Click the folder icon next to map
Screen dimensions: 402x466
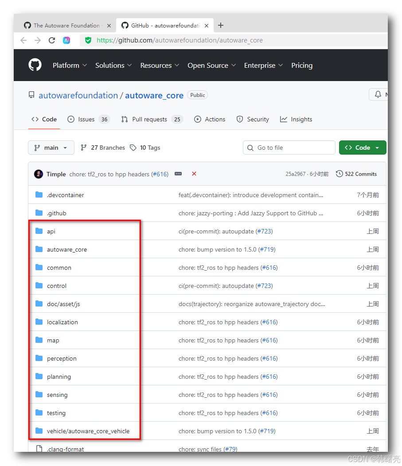pos(39,340)
